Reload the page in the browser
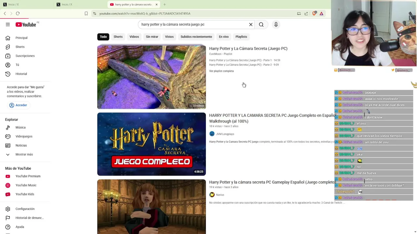The width and height of the screenshot is (417, 234). [18, 13]
